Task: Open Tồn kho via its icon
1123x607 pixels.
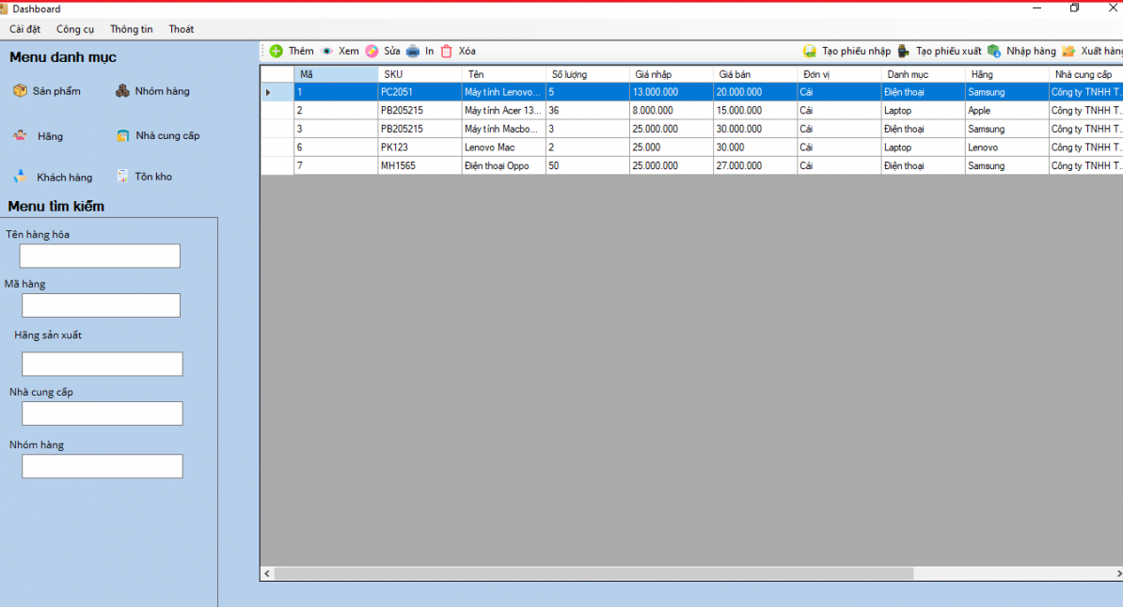Action: (122, 176)
